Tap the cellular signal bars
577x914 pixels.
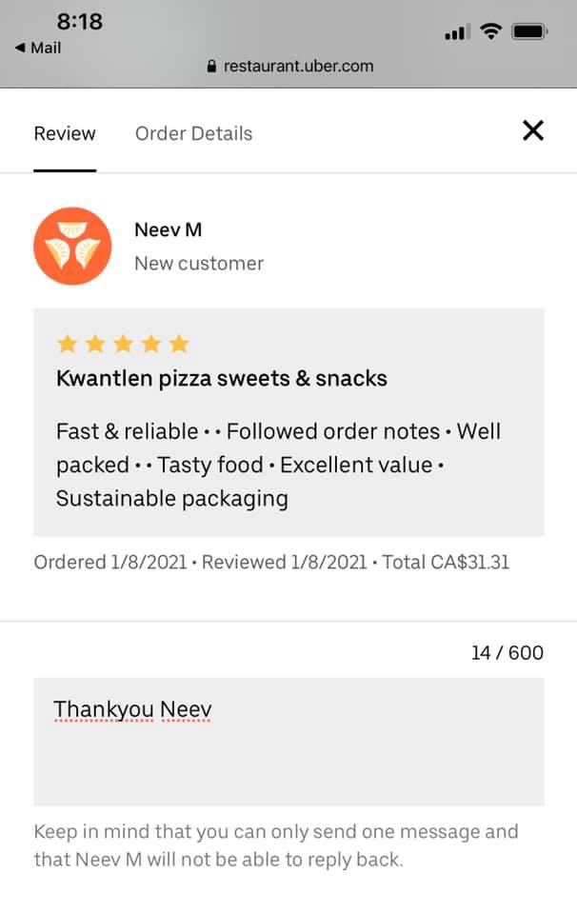point(457,32)
